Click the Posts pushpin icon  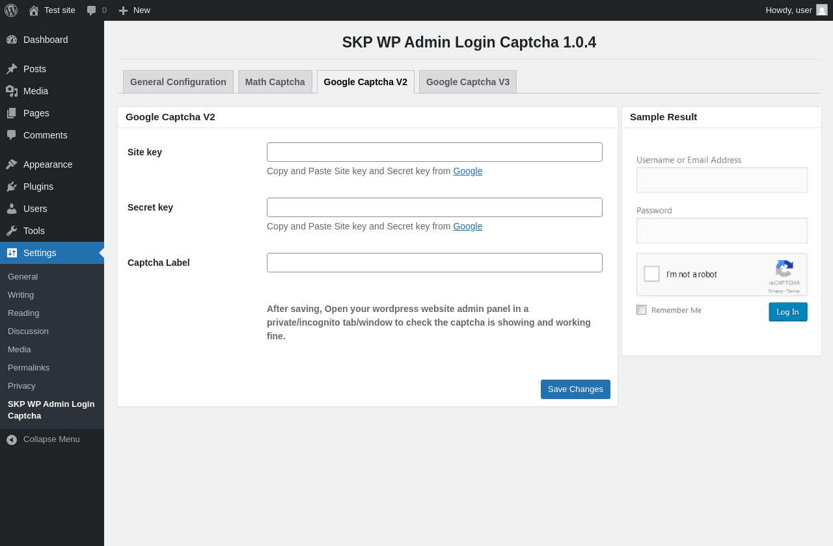[x=12, y=69]
